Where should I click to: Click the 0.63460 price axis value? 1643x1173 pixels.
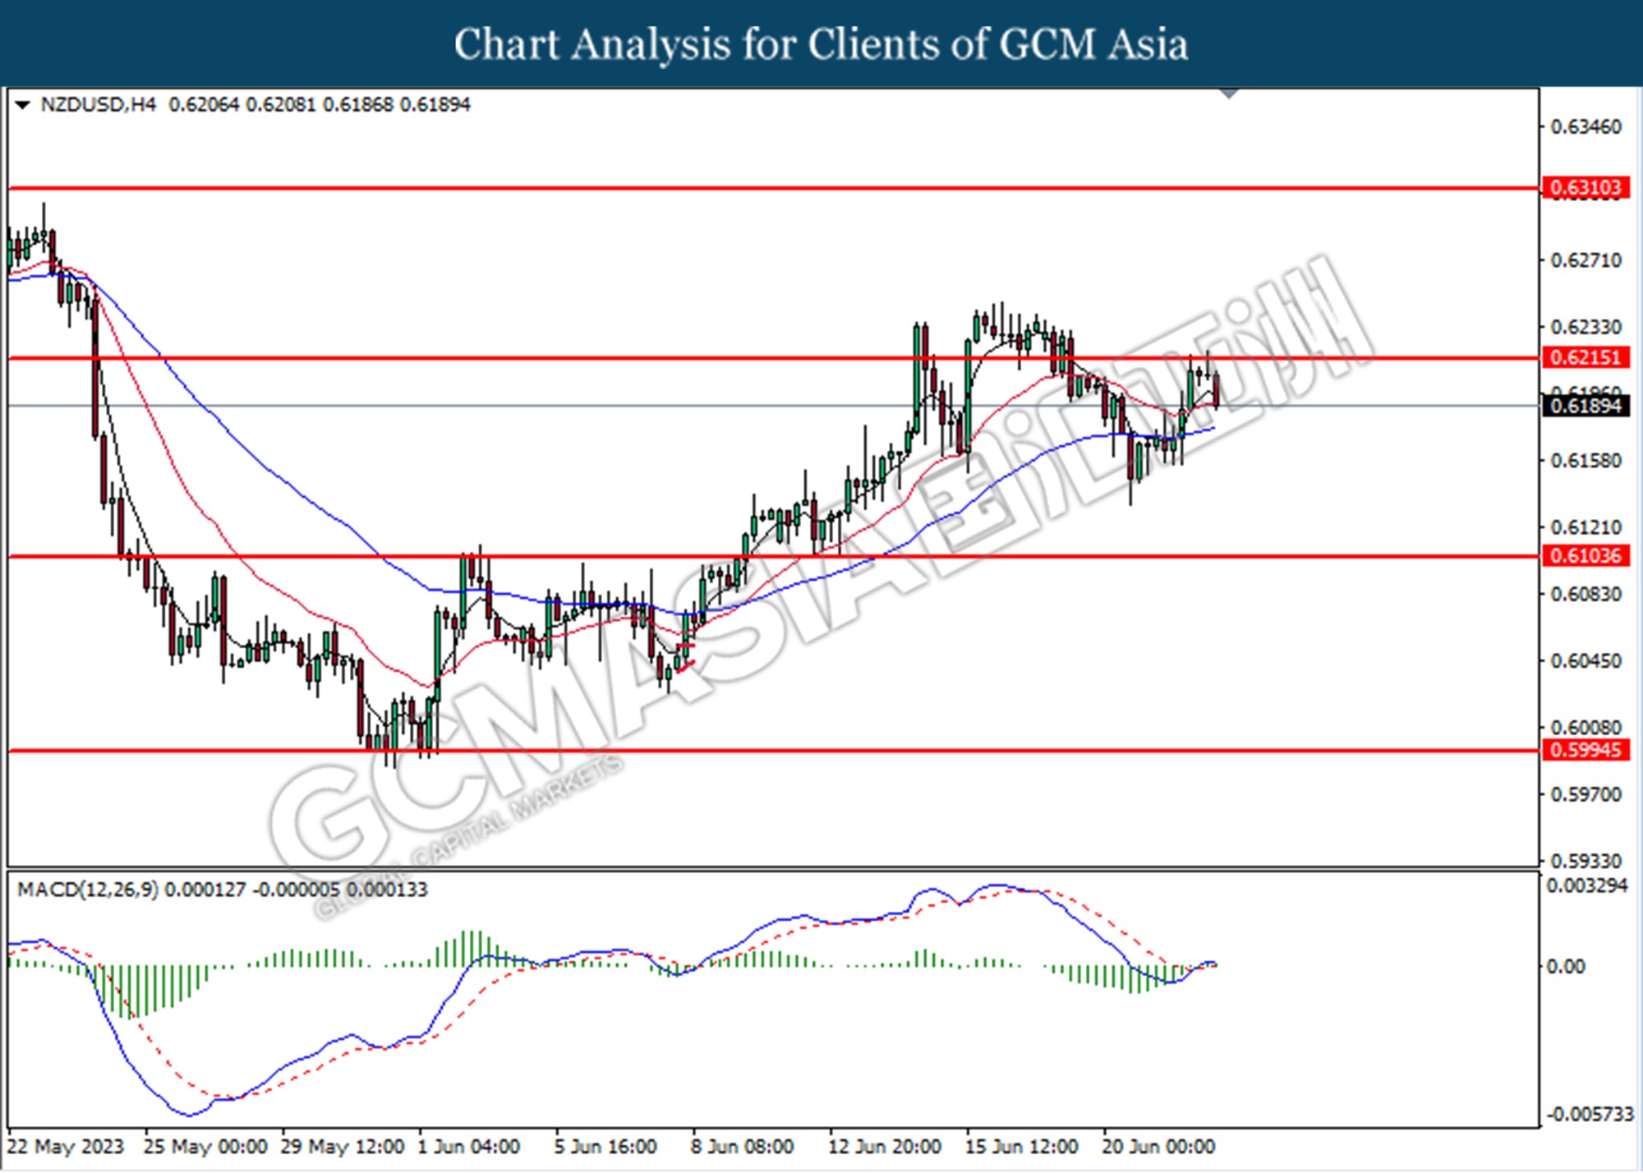(1585, 127)
